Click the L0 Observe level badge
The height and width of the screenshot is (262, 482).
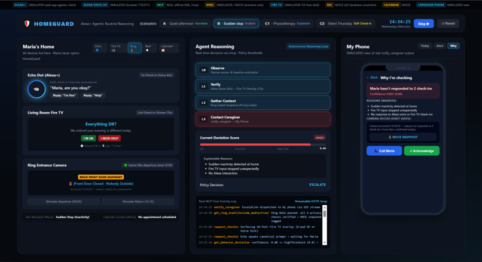coord(203,70)
